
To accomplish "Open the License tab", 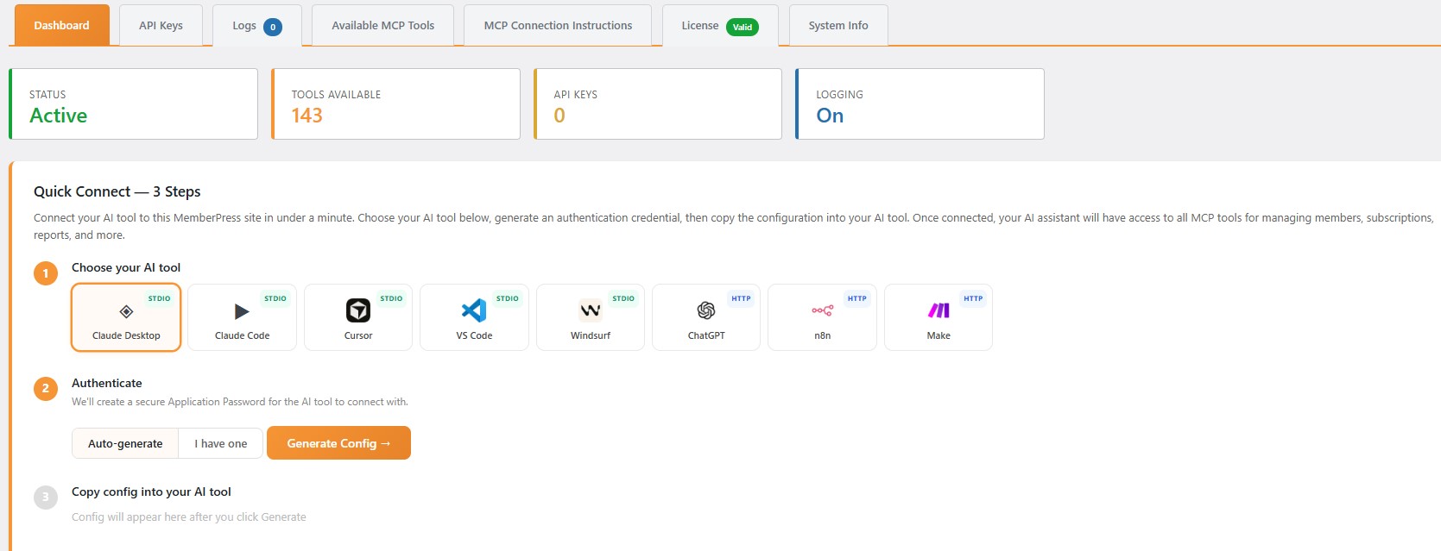I will 720,25.
